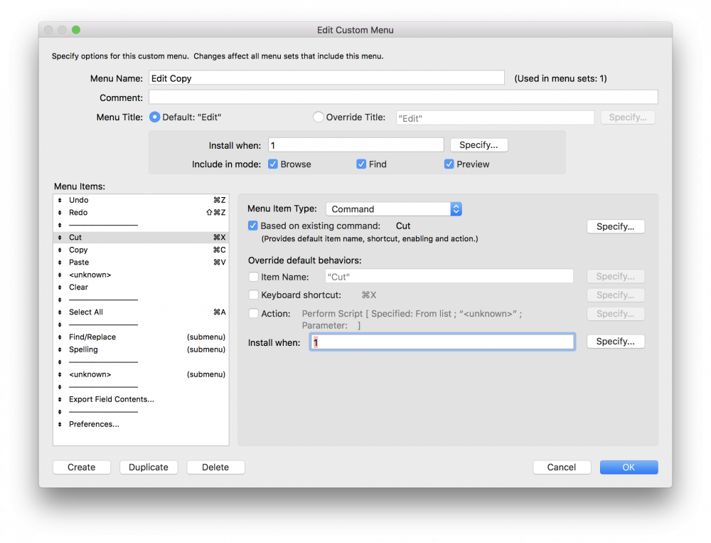Click the reorder handle next to Preferences...

pos(60,425)
